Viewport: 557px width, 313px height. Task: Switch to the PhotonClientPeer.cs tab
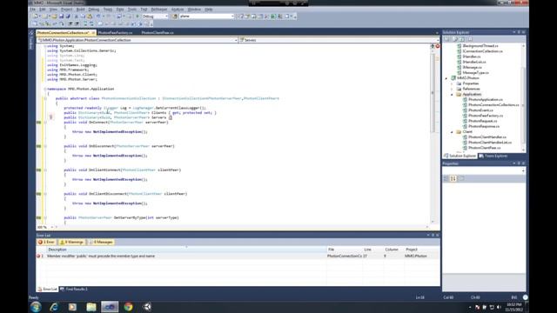point(158,33)
